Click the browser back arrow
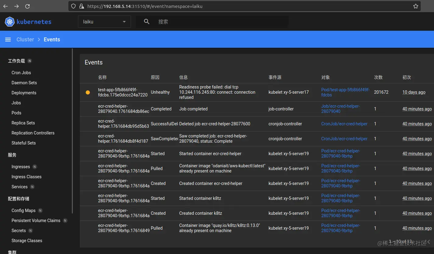This screenshot has height=254, width=434. click(5, 6)
